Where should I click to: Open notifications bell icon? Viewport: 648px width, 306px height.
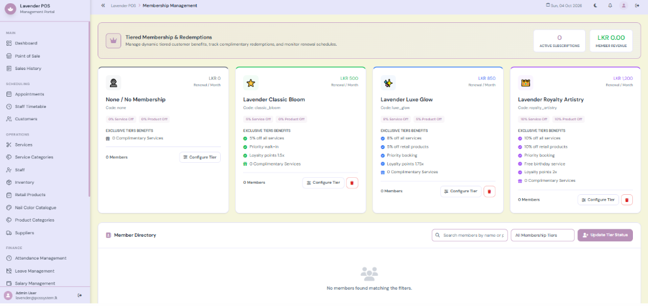[x=610, y=6]
